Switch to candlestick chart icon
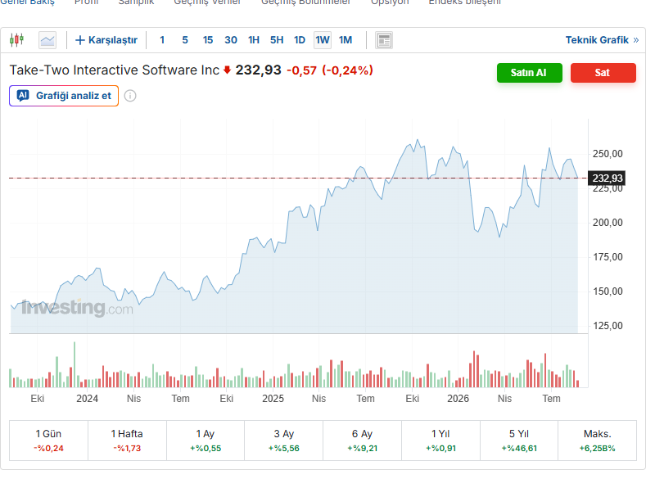Image resolution: width=655 pixels, height=479 pixels. (16, 40)
